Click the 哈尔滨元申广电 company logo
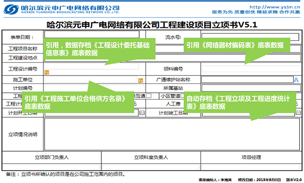Image resolution: width=304 pixels, height=183 pixels. point(11,9)
